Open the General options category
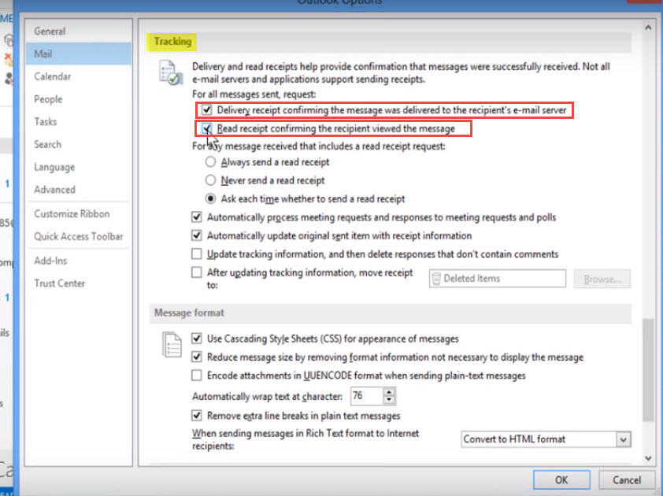Viewport: 663px width, 496px height. [x=50, y=31]
